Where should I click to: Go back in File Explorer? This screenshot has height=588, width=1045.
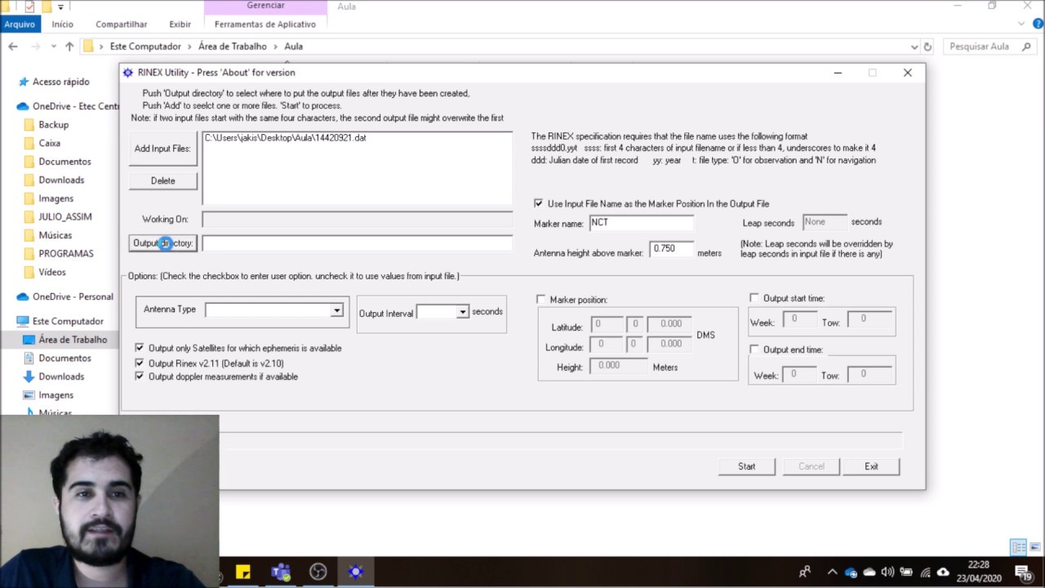(x=13, y=47)
